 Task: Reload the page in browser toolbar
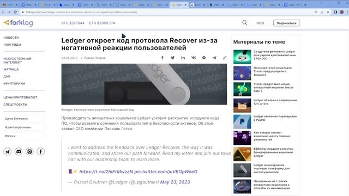point(15,12)
